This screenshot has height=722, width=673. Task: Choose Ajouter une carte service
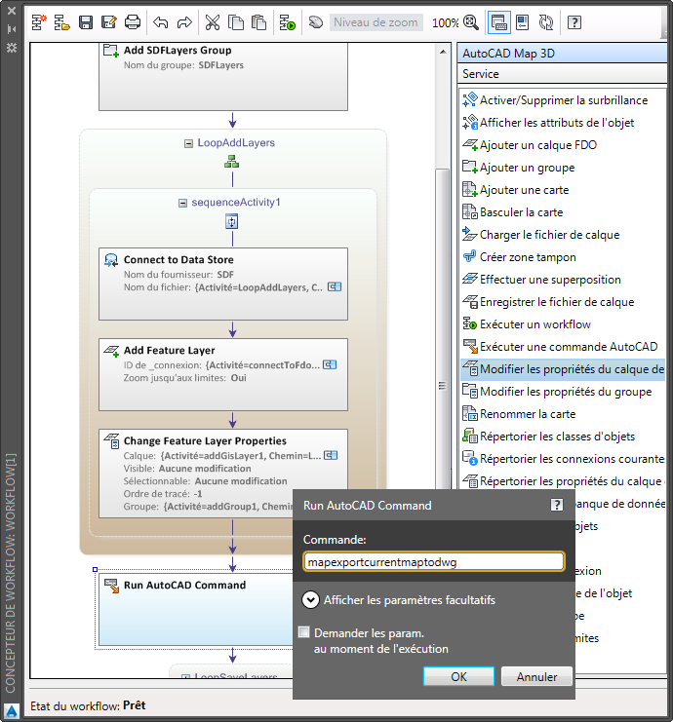click(x=564, y=190)
